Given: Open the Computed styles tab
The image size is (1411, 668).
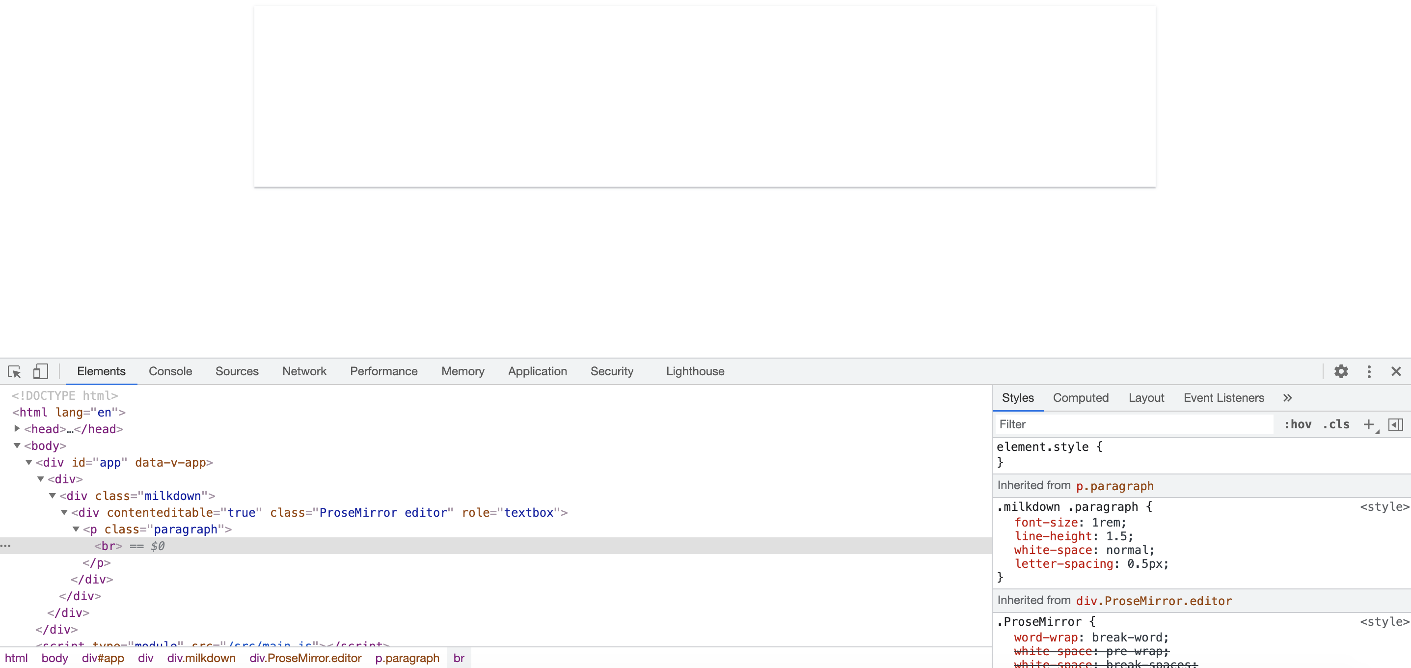Looking at the screenshot, I should point(1081,398).
